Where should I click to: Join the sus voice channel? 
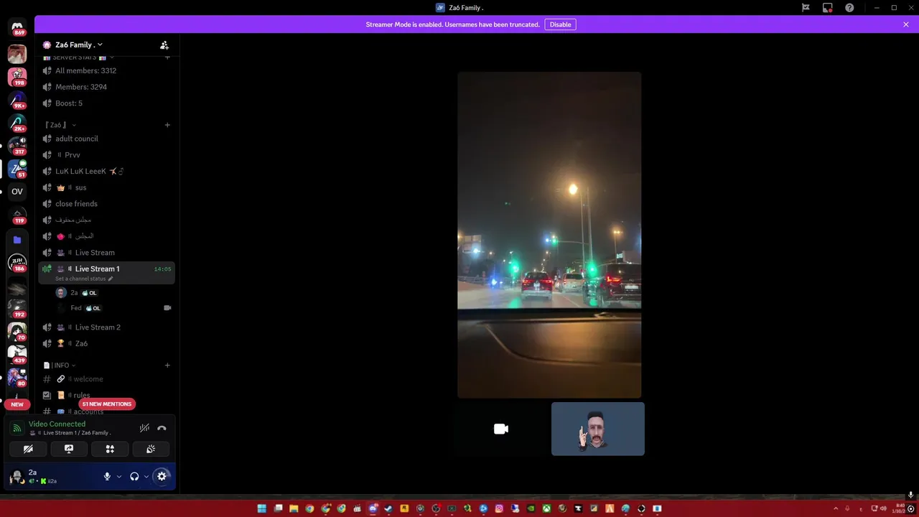point(106,187)
